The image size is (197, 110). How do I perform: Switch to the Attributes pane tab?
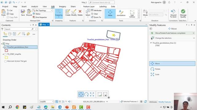point(153,102)
